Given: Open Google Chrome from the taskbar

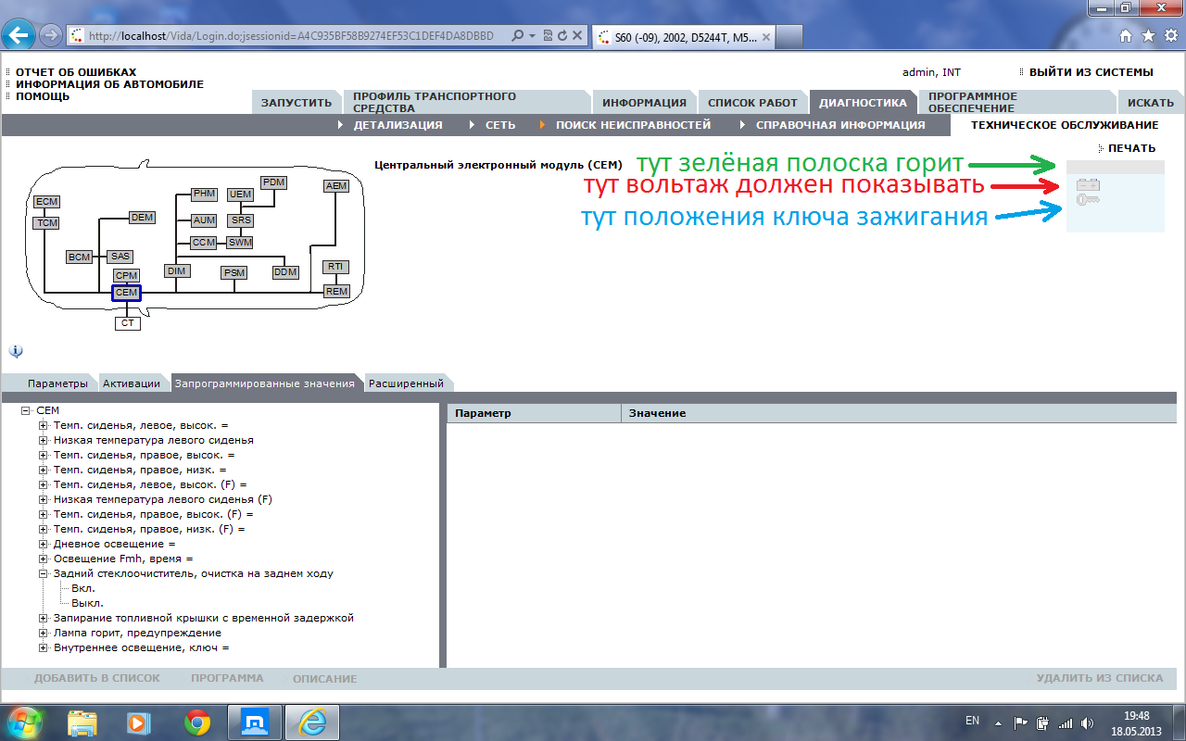Looking at the screenshot, I should click(197, 722).
